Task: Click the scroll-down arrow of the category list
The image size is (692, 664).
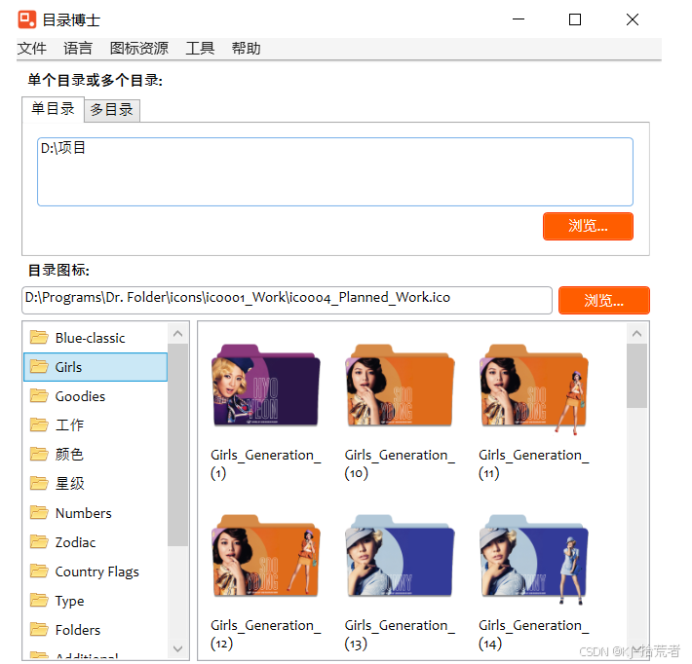Action: pyautogui.click(x=177, y=648)
